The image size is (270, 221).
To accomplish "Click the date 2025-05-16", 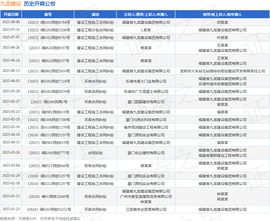I will [11, 127].
